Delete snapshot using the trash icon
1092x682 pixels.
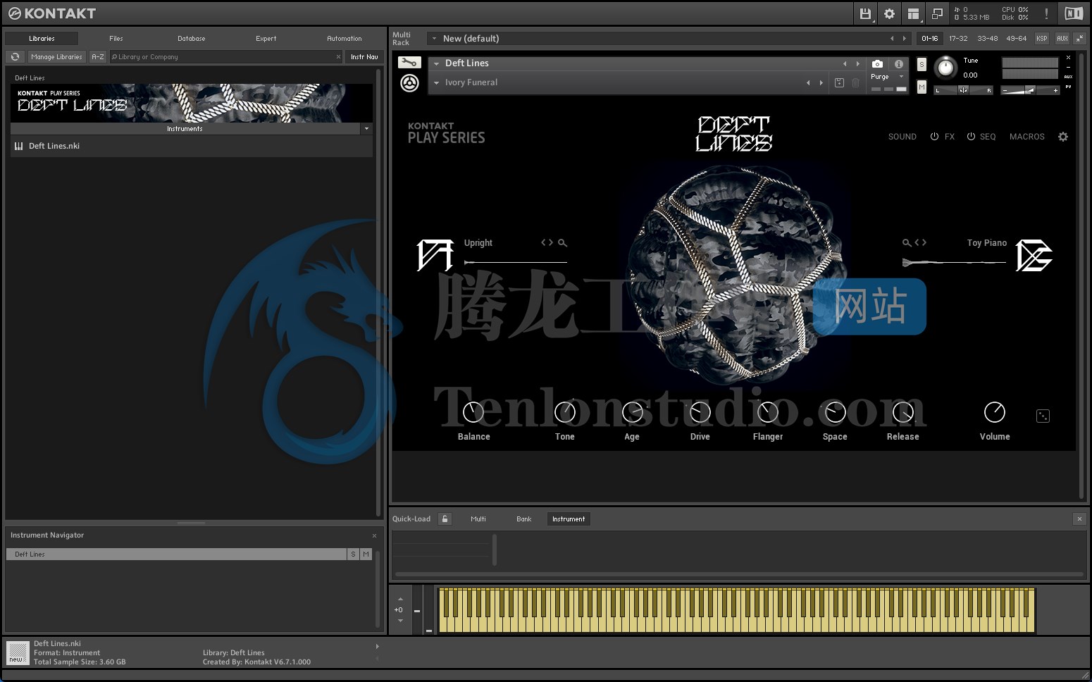coord(855,82)
